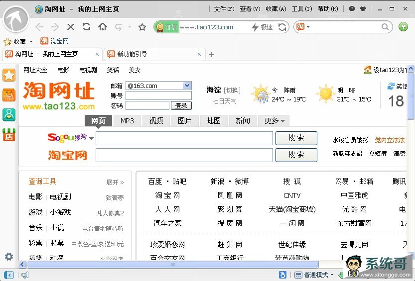Click the refresh icon inside the address bar

pos(282,27)
